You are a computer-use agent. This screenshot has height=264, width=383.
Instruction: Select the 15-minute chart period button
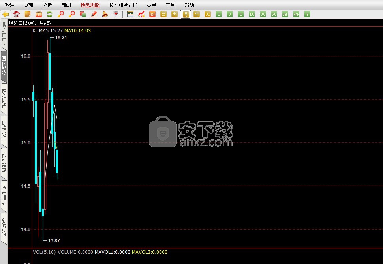(x=252, y=14)
